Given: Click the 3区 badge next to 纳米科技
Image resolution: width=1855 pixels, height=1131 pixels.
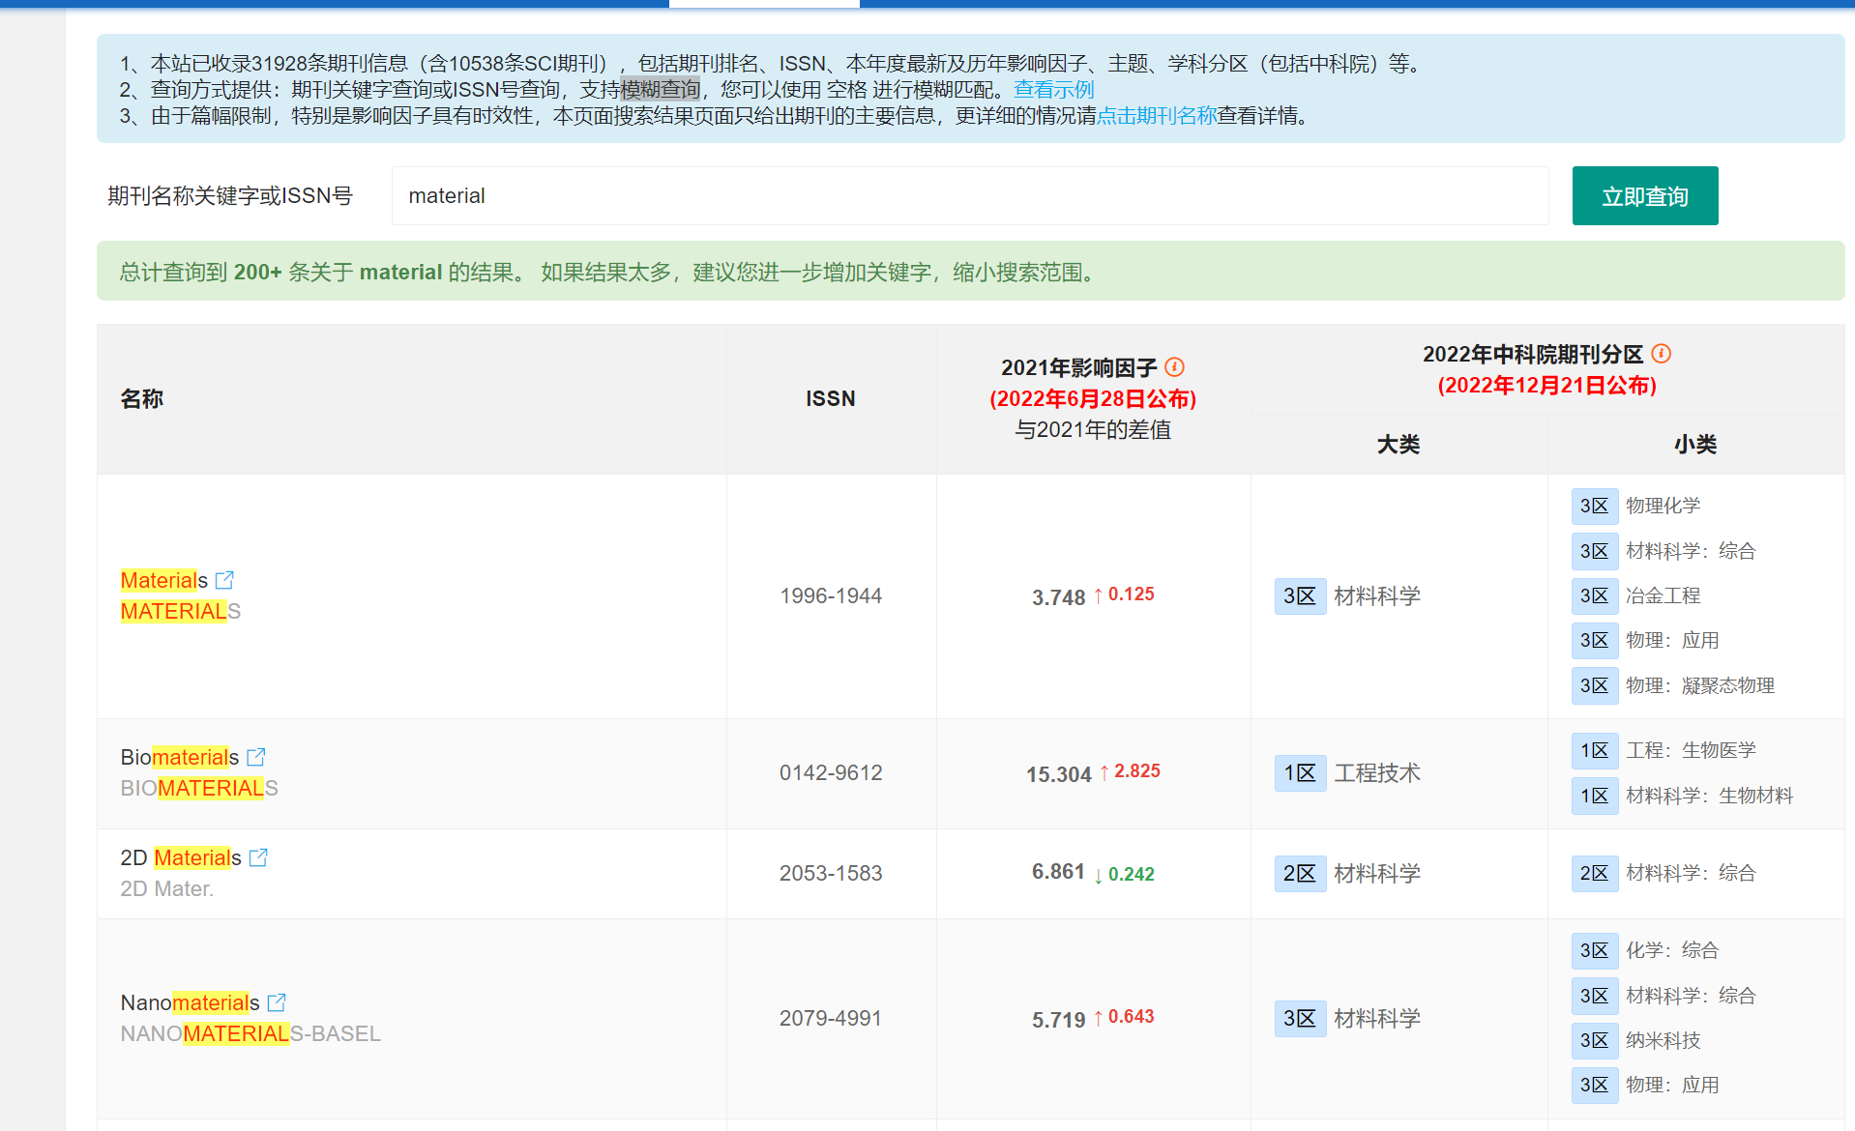Looking at the screenshot, I should (x=1594, y=1040).
